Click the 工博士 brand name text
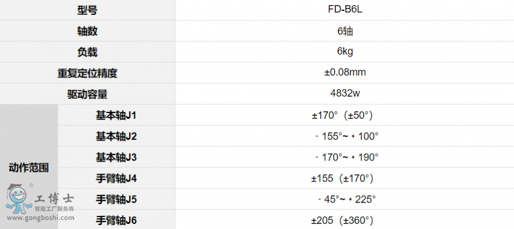The width and height of the screenshot is (514, 229). (54, 200)
